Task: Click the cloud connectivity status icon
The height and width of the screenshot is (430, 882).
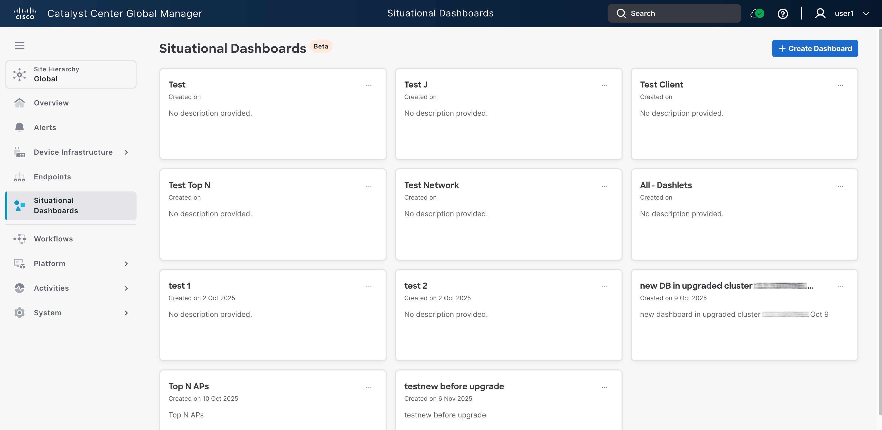Action: click(x=757, y=14)
